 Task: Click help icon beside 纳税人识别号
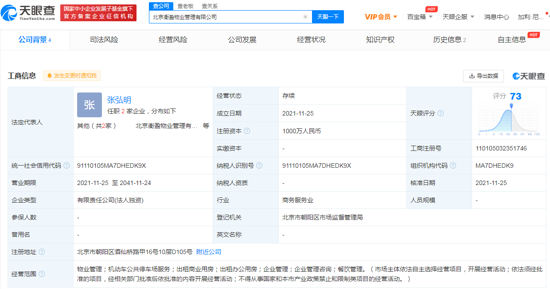(x=259, y=166)
